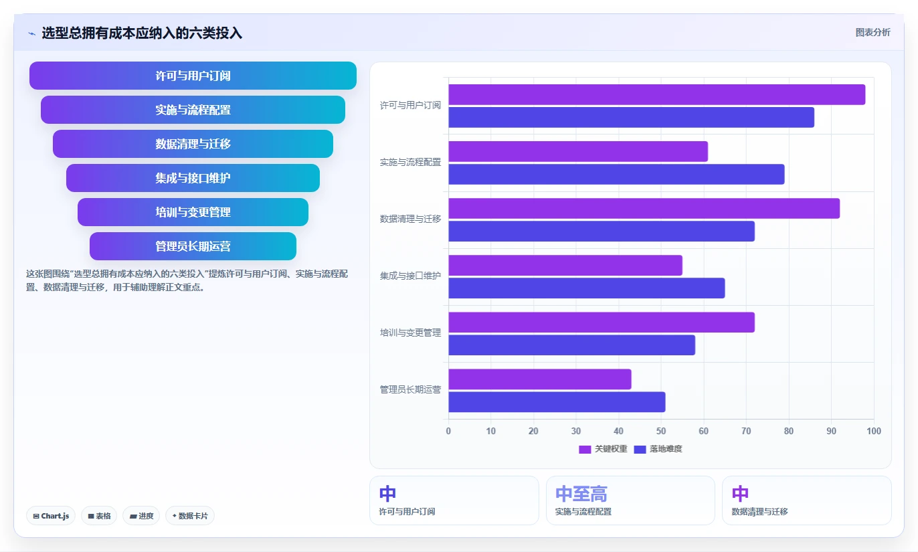This screenshot has width=918, height=552.
Task: Open the 中至高 card for 实施与流程配置
Action: tap(630, 500)
